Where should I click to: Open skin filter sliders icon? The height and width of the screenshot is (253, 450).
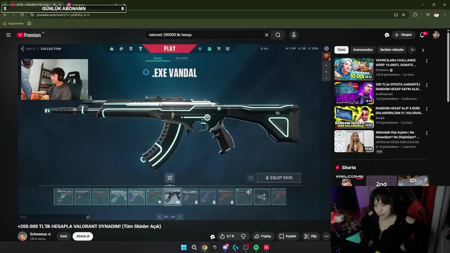coord(170,178)
